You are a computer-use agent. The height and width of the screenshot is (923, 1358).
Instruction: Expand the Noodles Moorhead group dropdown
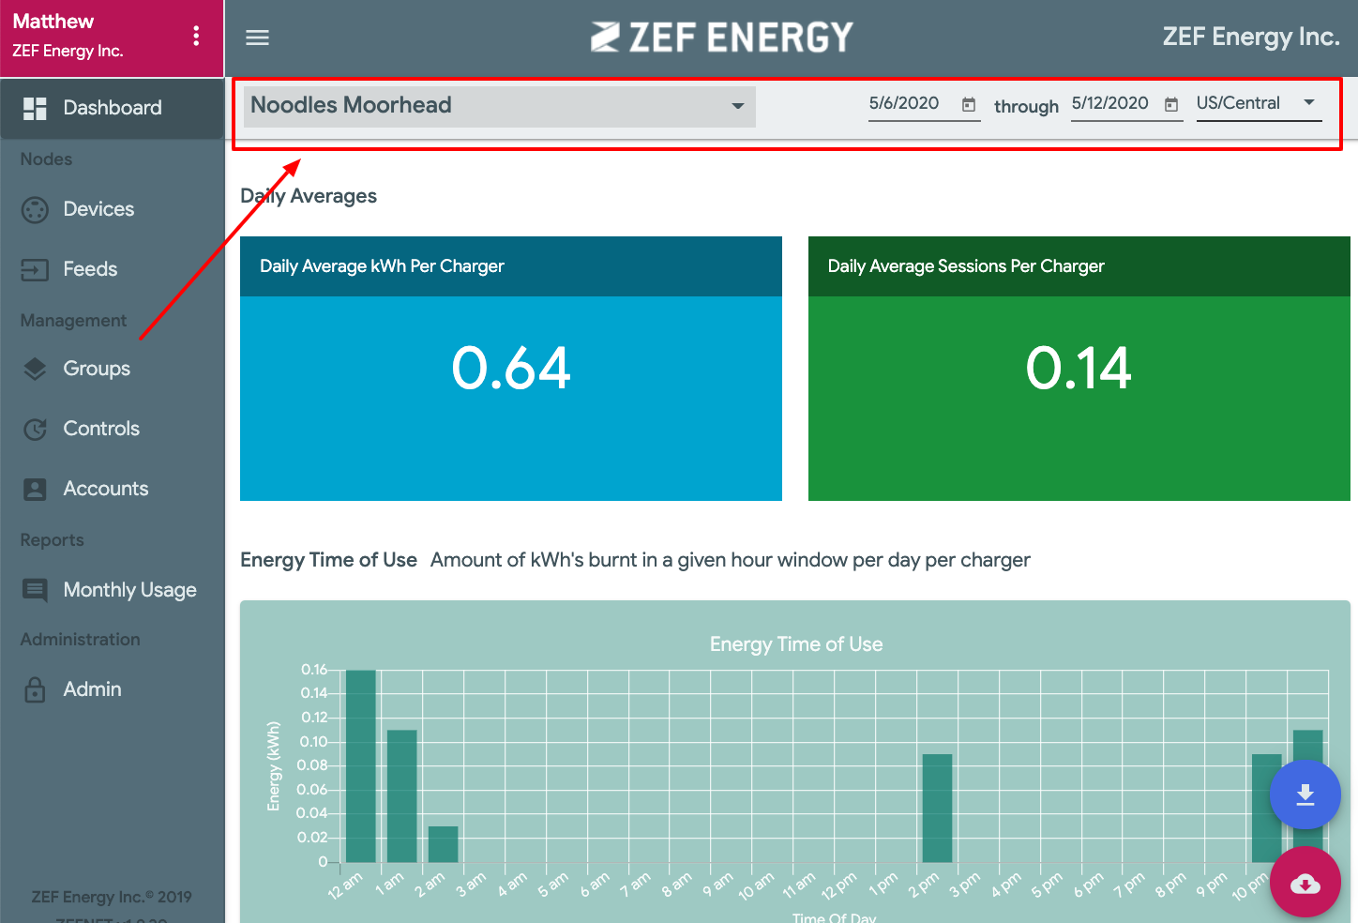[500, 106]
